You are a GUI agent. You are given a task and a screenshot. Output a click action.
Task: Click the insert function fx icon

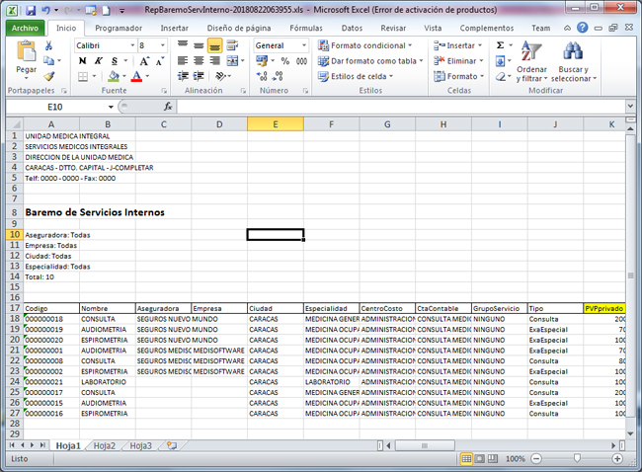point(169,107)
